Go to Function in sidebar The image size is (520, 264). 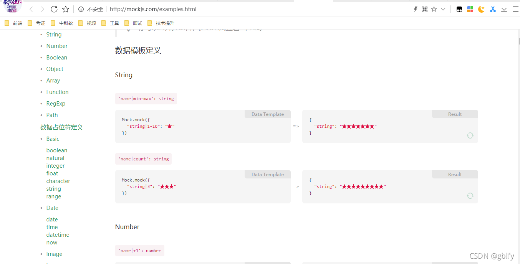point(58,92)
